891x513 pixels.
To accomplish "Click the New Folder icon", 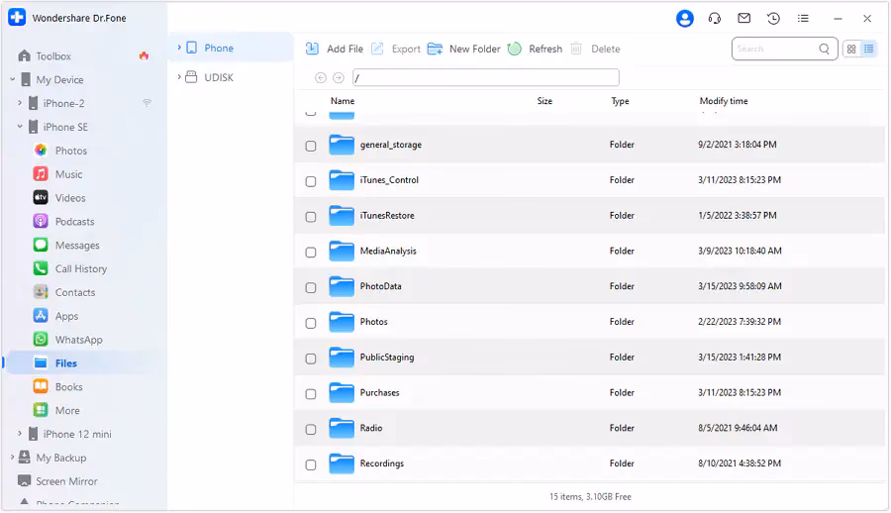I will [x=435, y=49].
